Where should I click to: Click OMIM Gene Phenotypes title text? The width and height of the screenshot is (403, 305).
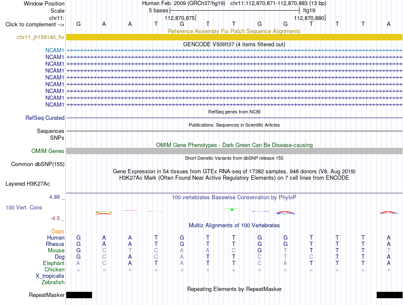(x=234, y=145)
